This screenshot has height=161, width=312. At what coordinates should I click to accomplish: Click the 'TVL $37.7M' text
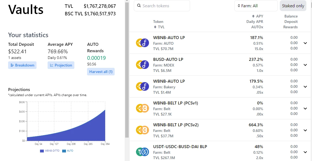click(163, 136)
